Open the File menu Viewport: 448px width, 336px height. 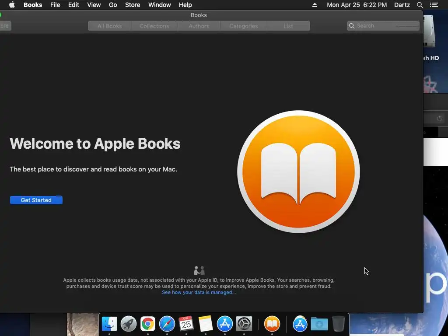click(x=55, y=5)
